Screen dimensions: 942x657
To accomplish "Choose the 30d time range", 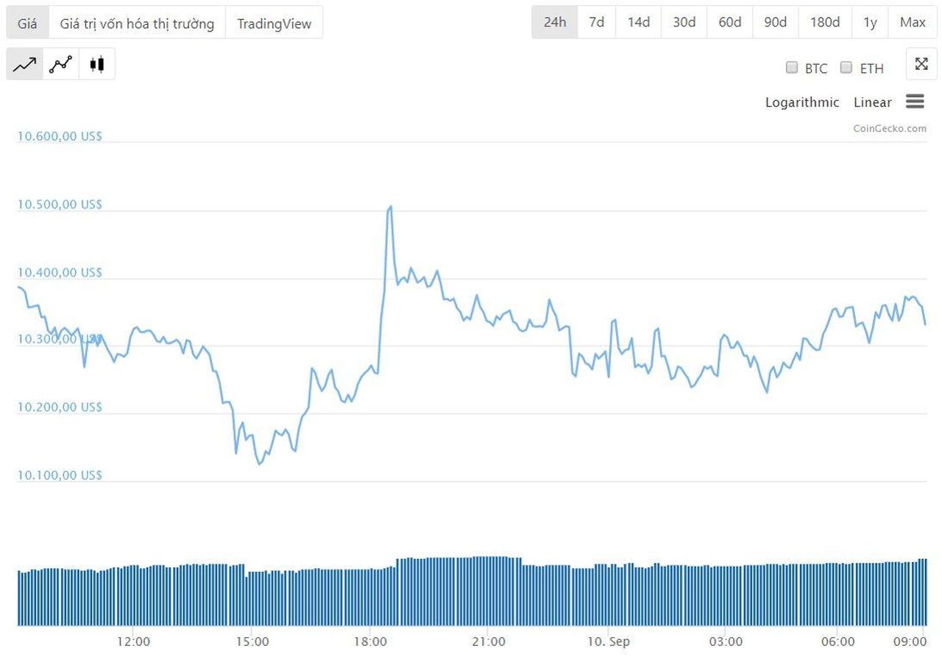I will coord(684,22).
